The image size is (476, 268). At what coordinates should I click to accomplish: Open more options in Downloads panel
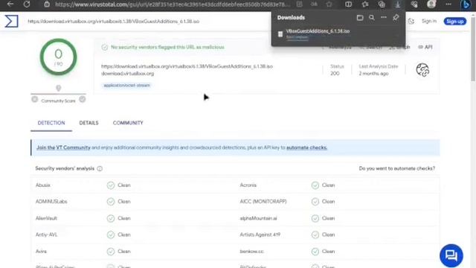click(384, 17)
